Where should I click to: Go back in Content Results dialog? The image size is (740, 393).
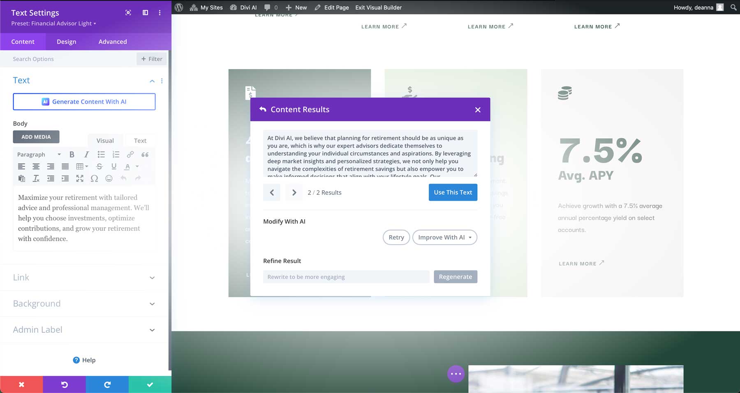[263, 109]
